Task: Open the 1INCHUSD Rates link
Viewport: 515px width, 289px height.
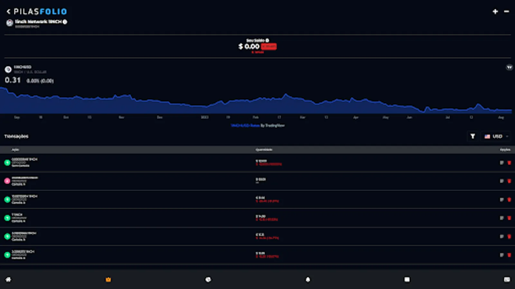Action: click(245, 126)
